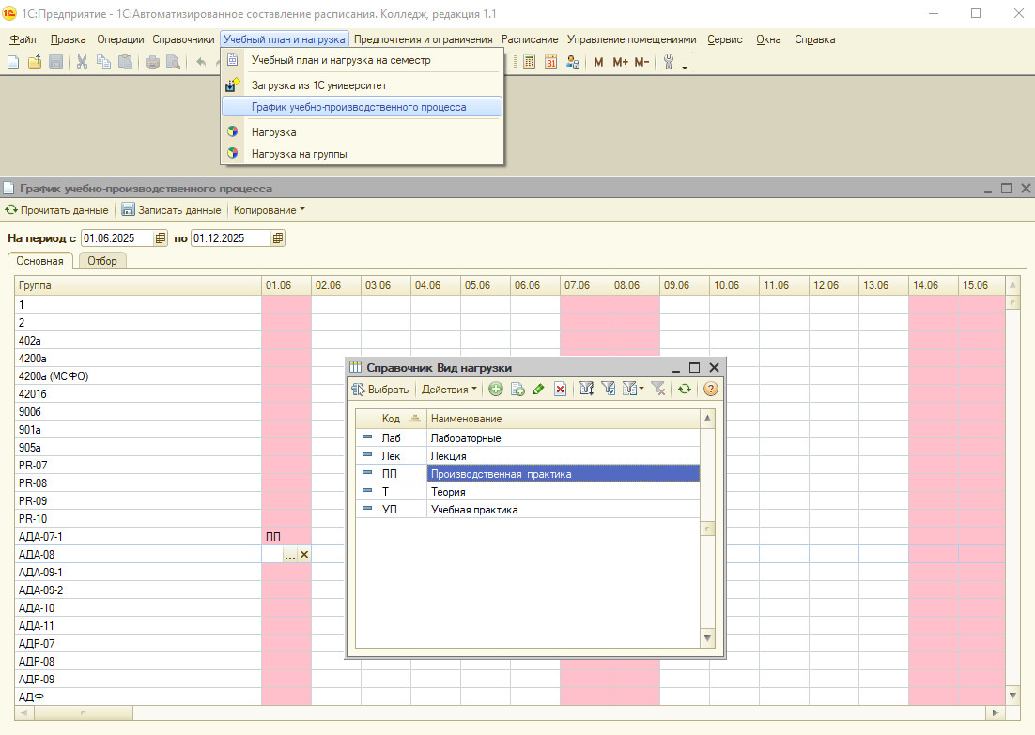
Task: Click the Print preview icon
Action: [x=173, y=62]
